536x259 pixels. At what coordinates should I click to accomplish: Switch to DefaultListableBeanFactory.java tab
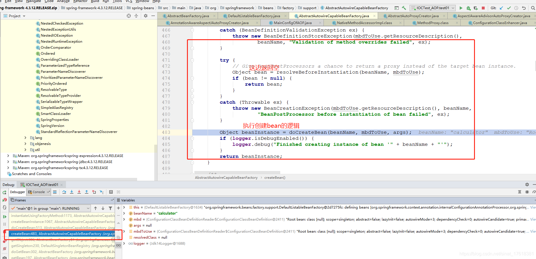254,16
